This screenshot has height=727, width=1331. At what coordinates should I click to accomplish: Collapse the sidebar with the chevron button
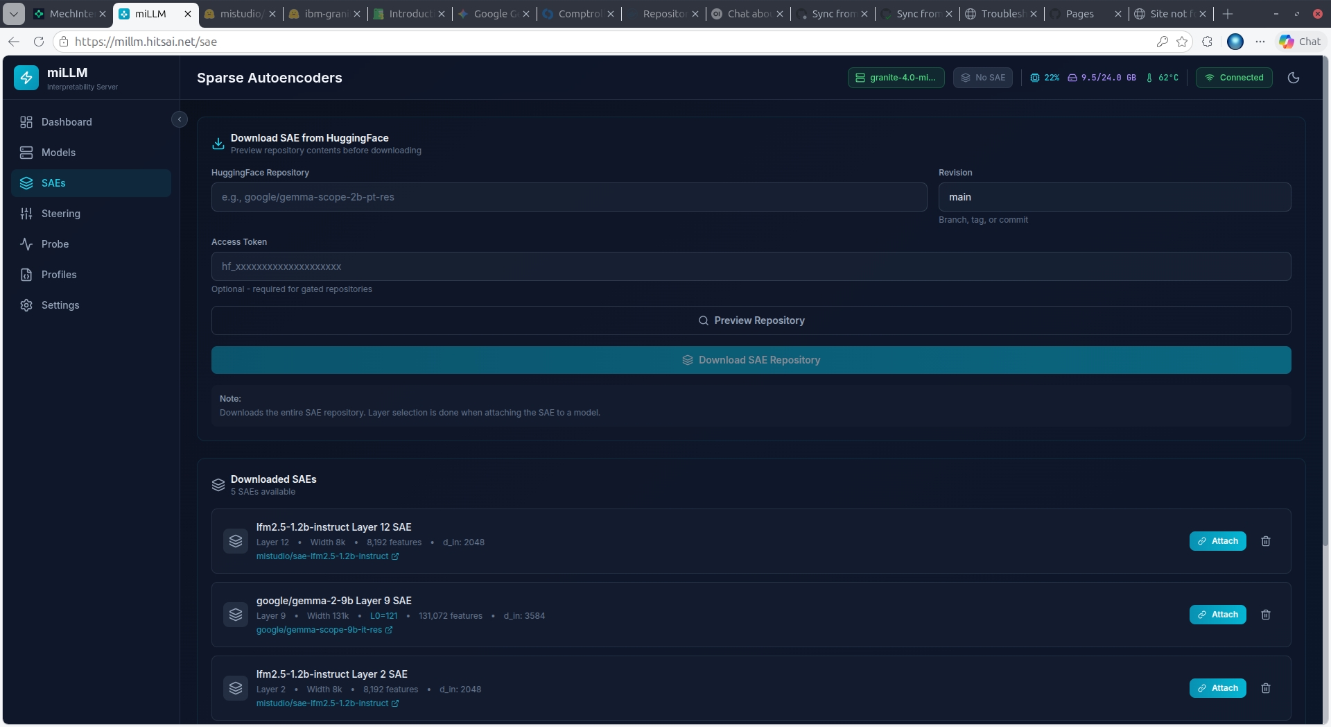point(179,119)
